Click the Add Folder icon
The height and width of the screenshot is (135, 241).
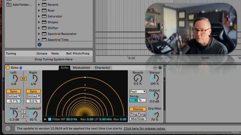click(x=9, y=4)
